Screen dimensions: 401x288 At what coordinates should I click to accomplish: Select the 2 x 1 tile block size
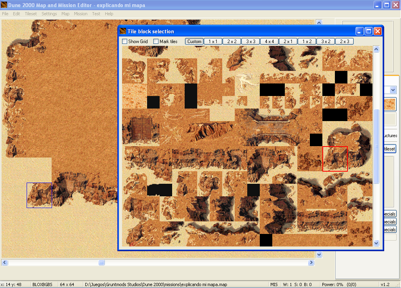click(x=288, y=41)
